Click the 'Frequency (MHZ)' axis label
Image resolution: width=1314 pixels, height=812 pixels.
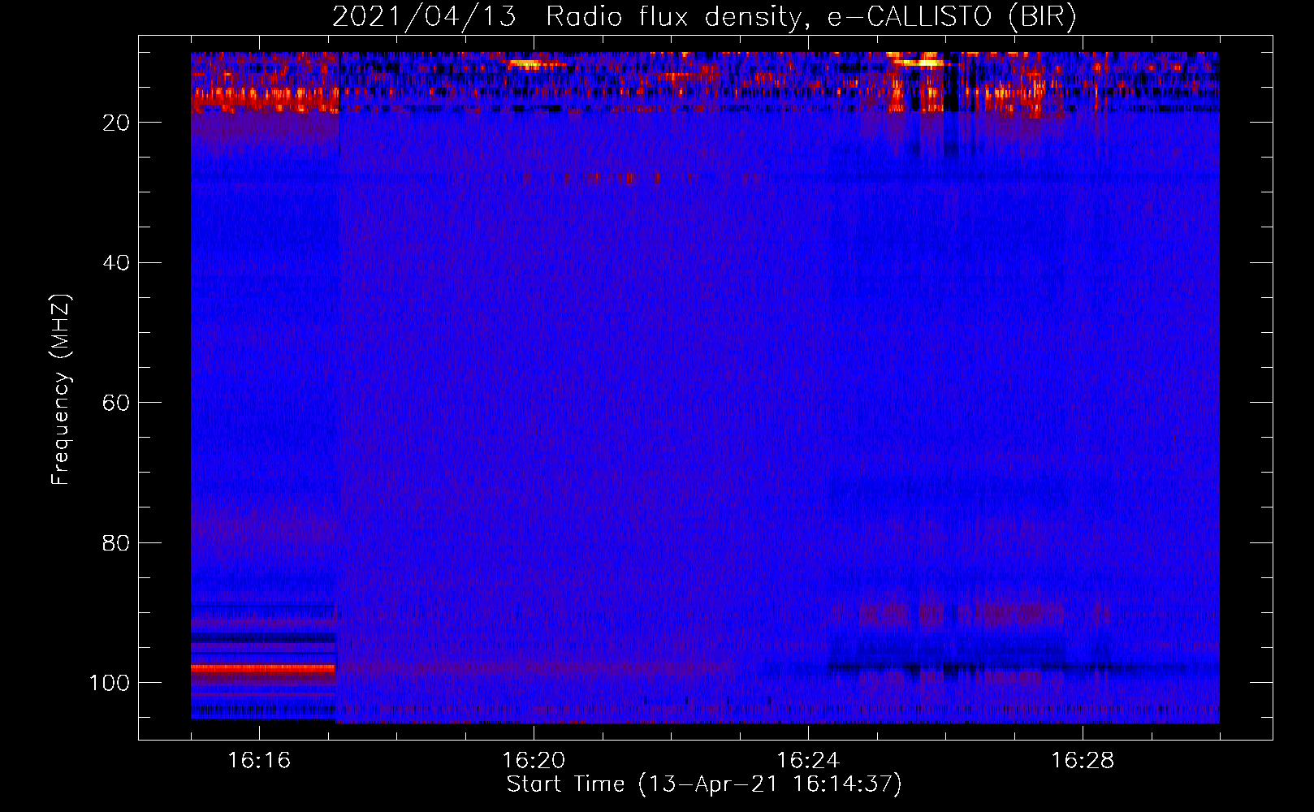[61, 390]
